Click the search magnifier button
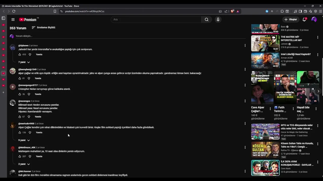The height and width of the screenshot is (181, 323). click(206, 20)
